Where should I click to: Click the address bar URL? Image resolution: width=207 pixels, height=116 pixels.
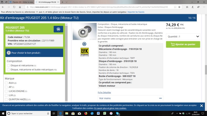click(99, 7)
